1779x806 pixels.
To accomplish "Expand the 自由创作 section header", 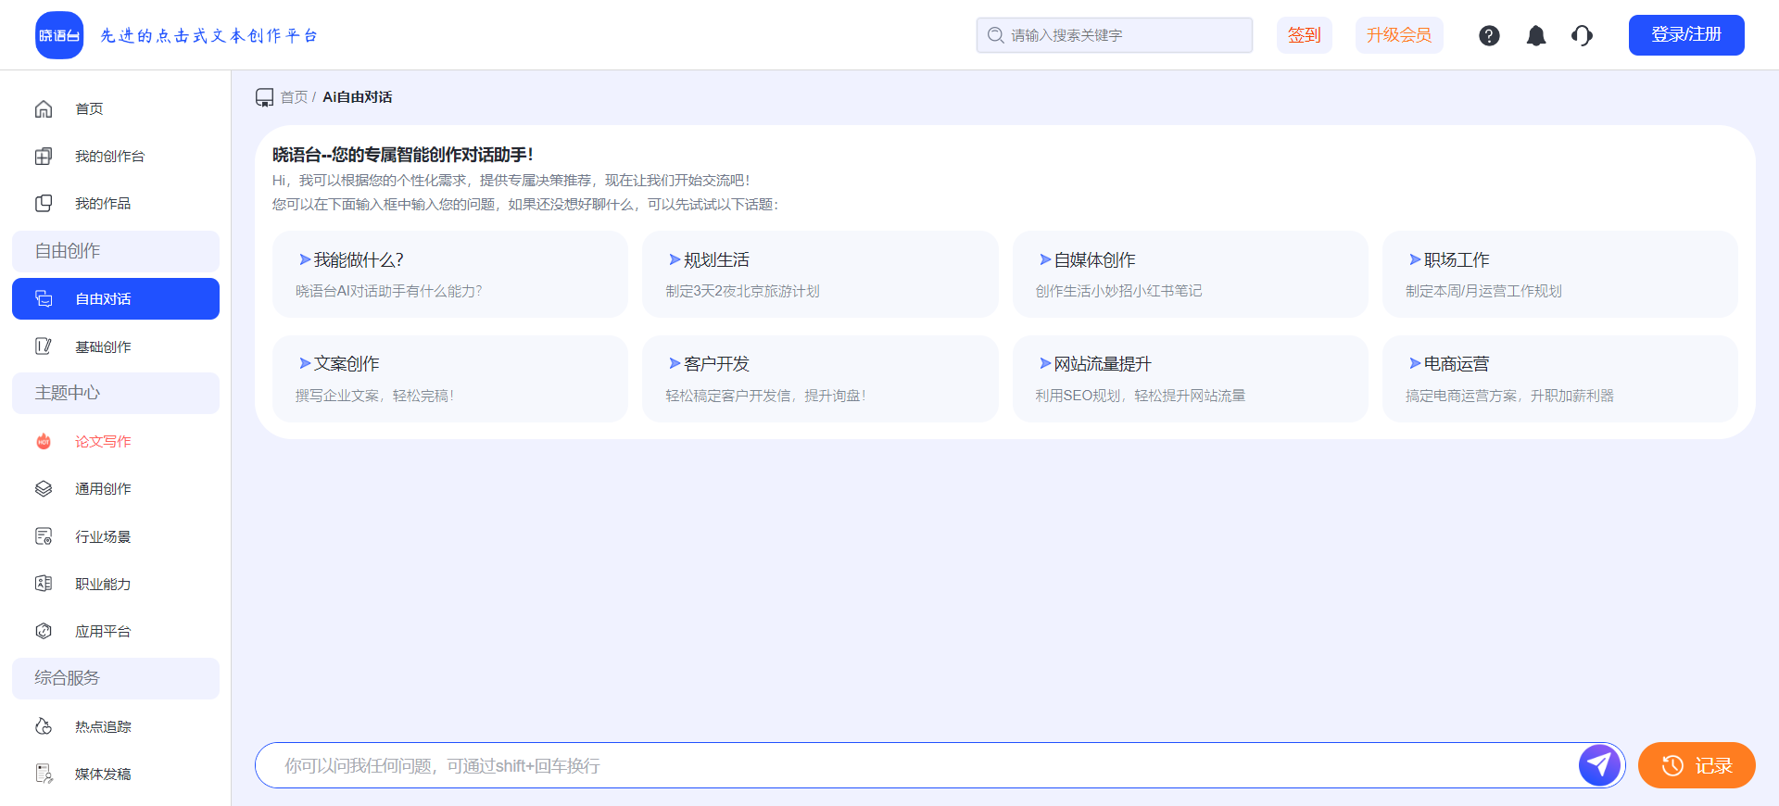I will pos(116,251).
